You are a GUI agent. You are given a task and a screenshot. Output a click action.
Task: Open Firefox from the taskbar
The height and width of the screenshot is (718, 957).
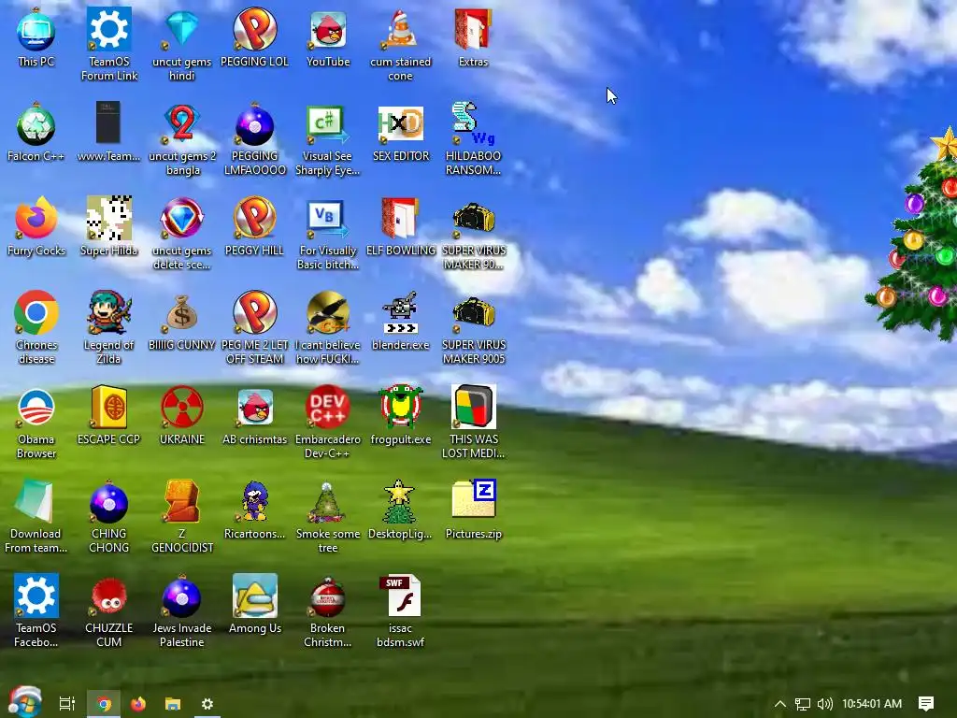pyautogui.click(x=138, y=704)
